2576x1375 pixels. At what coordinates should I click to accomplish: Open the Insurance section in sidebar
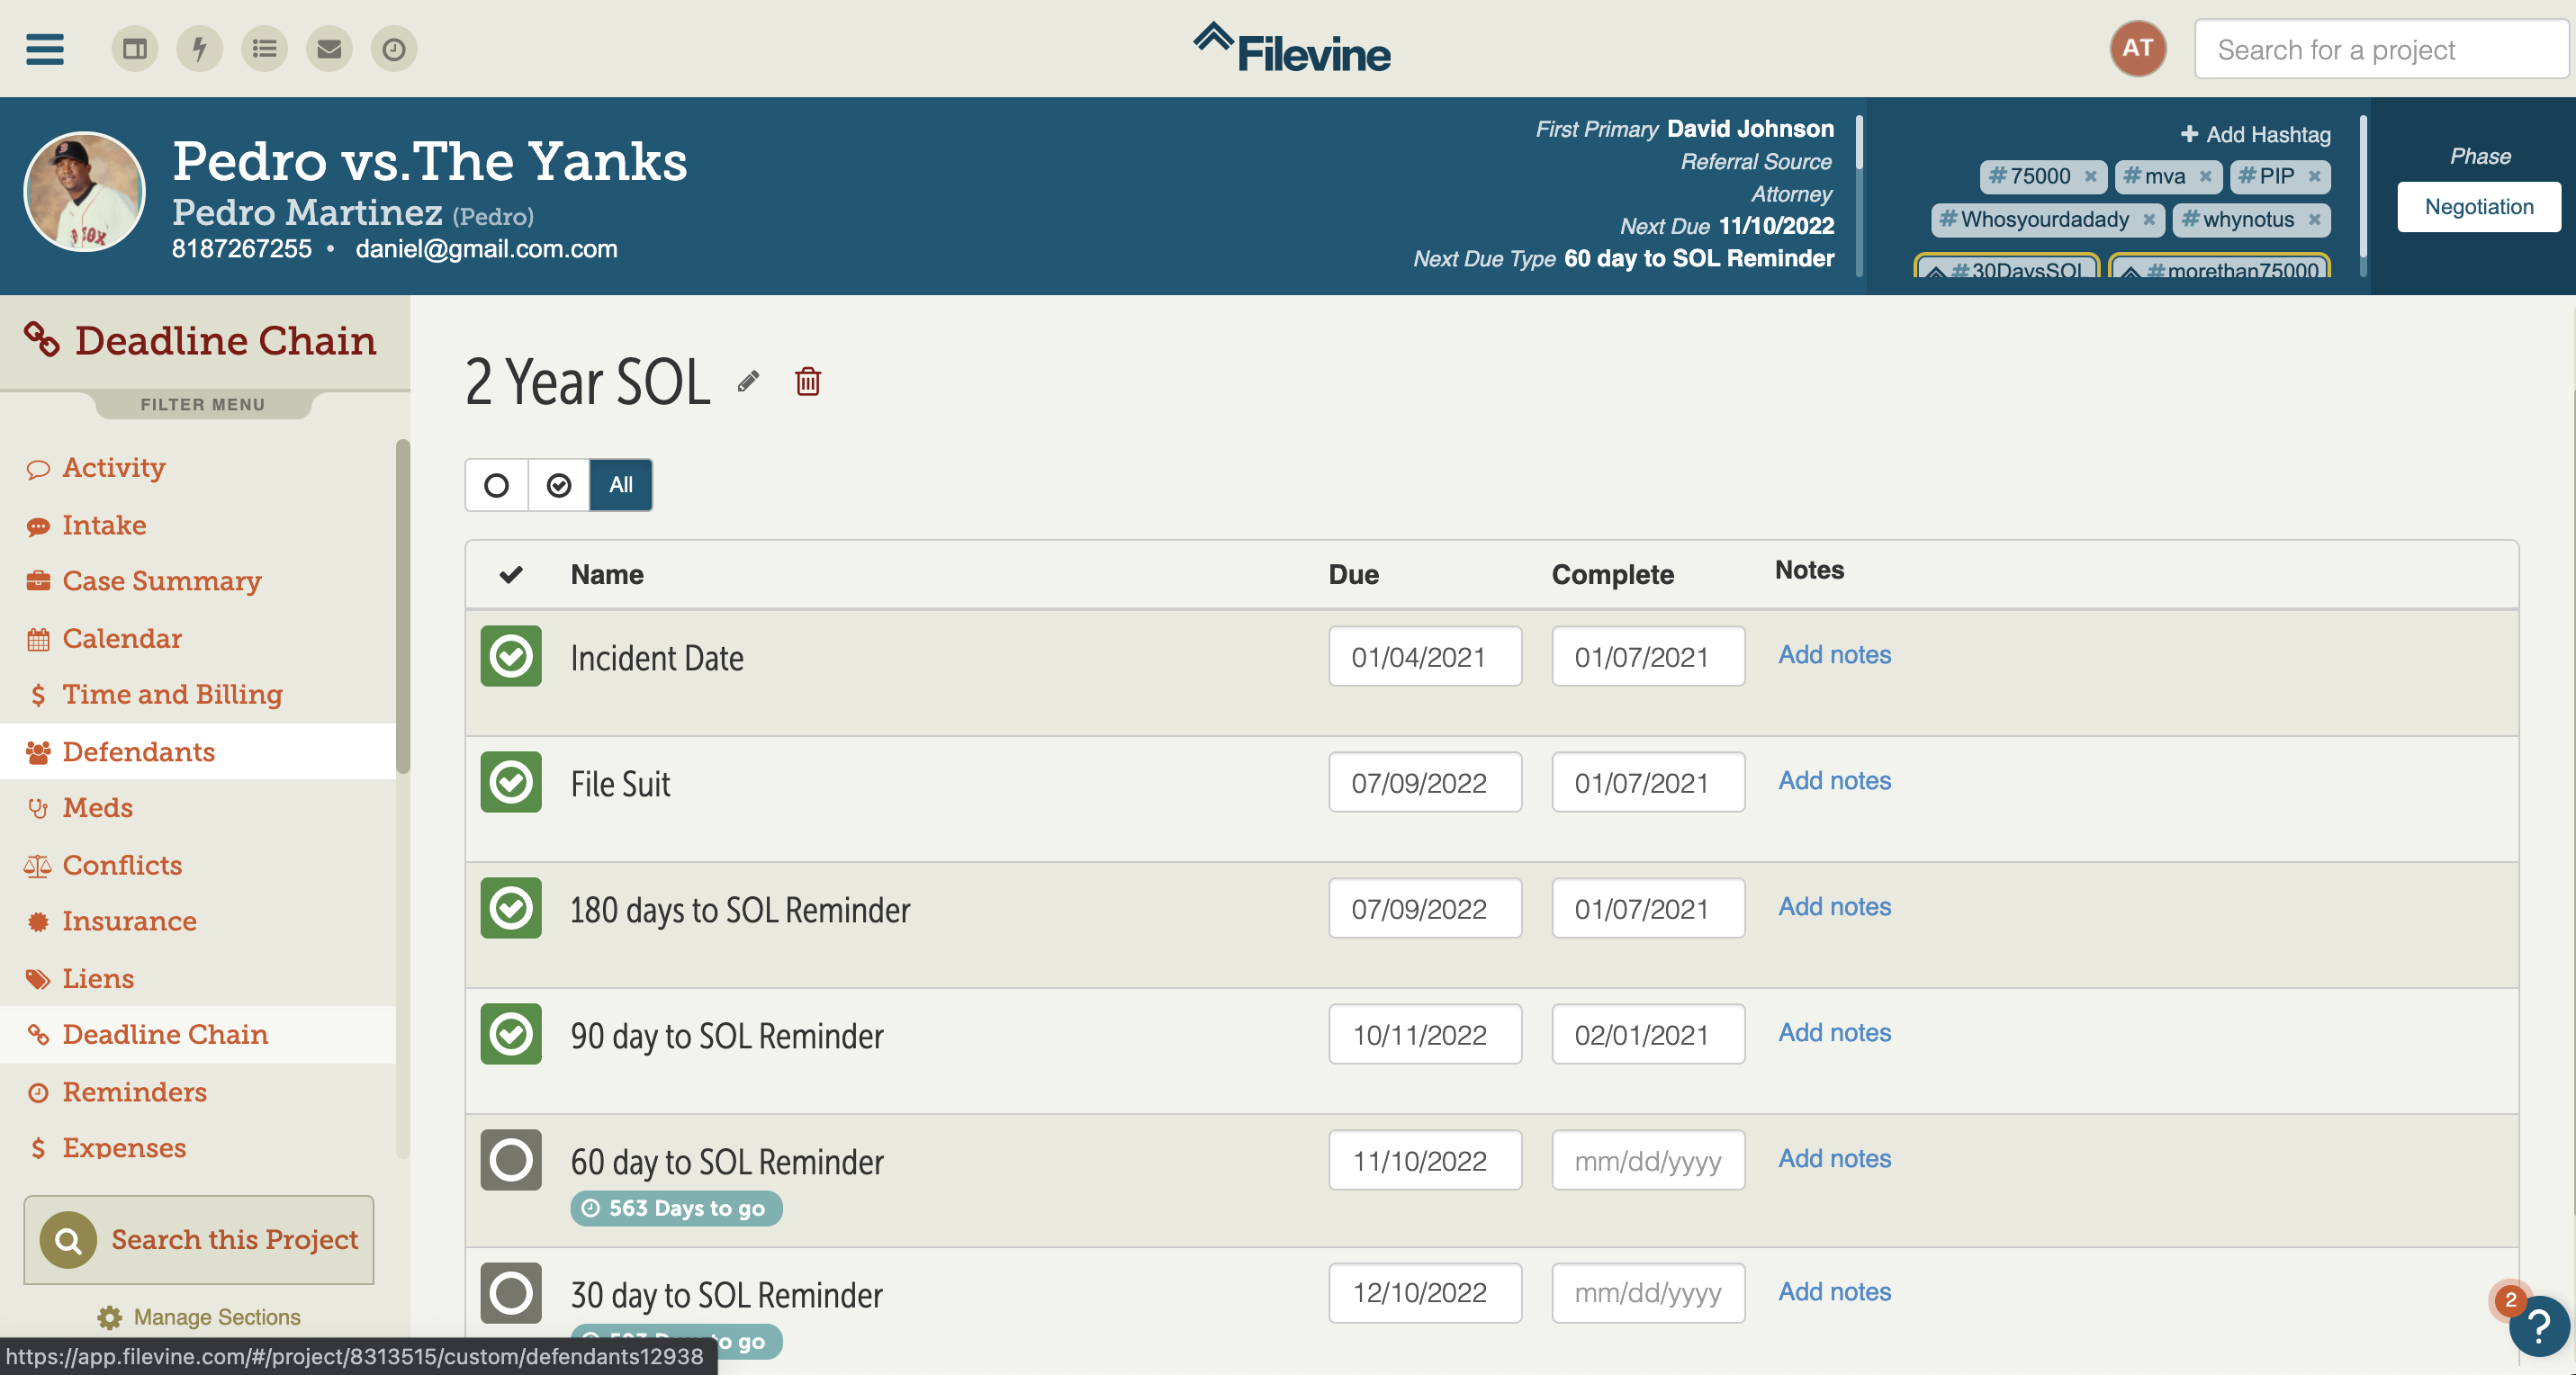[129, 920]
